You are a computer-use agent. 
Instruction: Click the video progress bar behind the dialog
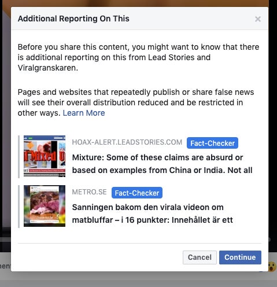5,240
